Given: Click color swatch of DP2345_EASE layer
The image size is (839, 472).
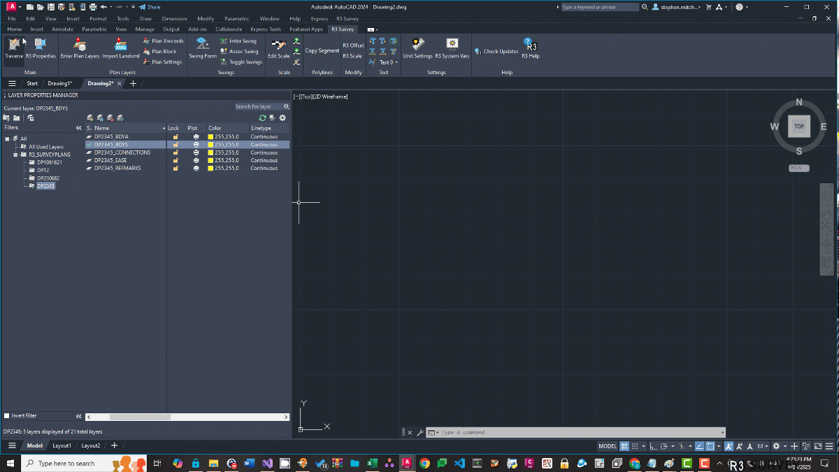Looking at the screenshot, I should coord(211,161).
